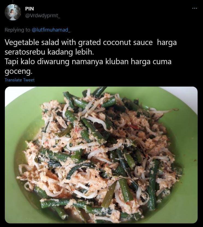Click the display name PIN

30,9
